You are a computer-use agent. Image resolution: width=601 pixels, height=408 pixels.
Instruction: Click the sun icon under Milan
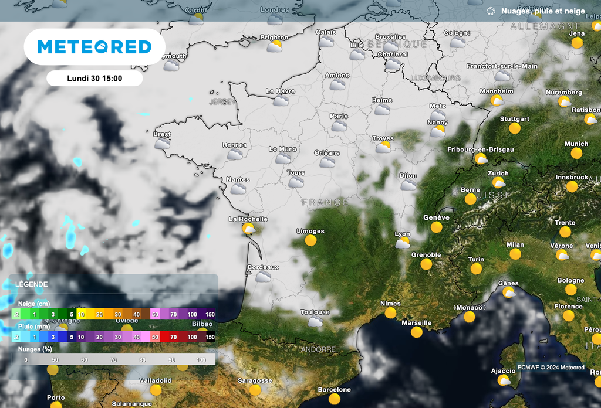click(515, 254)
